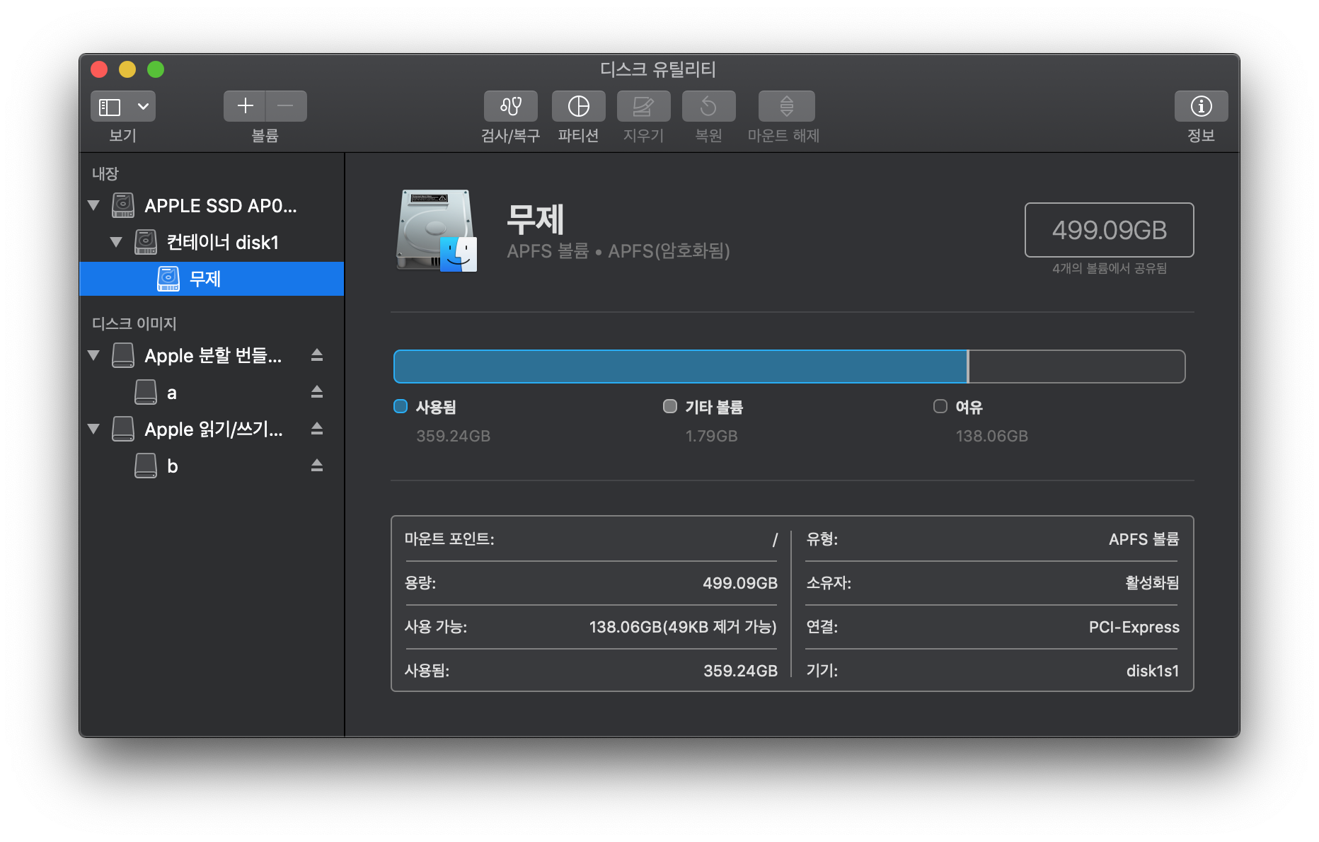Add a volume with the plus button
This screenshot has height=842, width=1319.
(245, 106)
